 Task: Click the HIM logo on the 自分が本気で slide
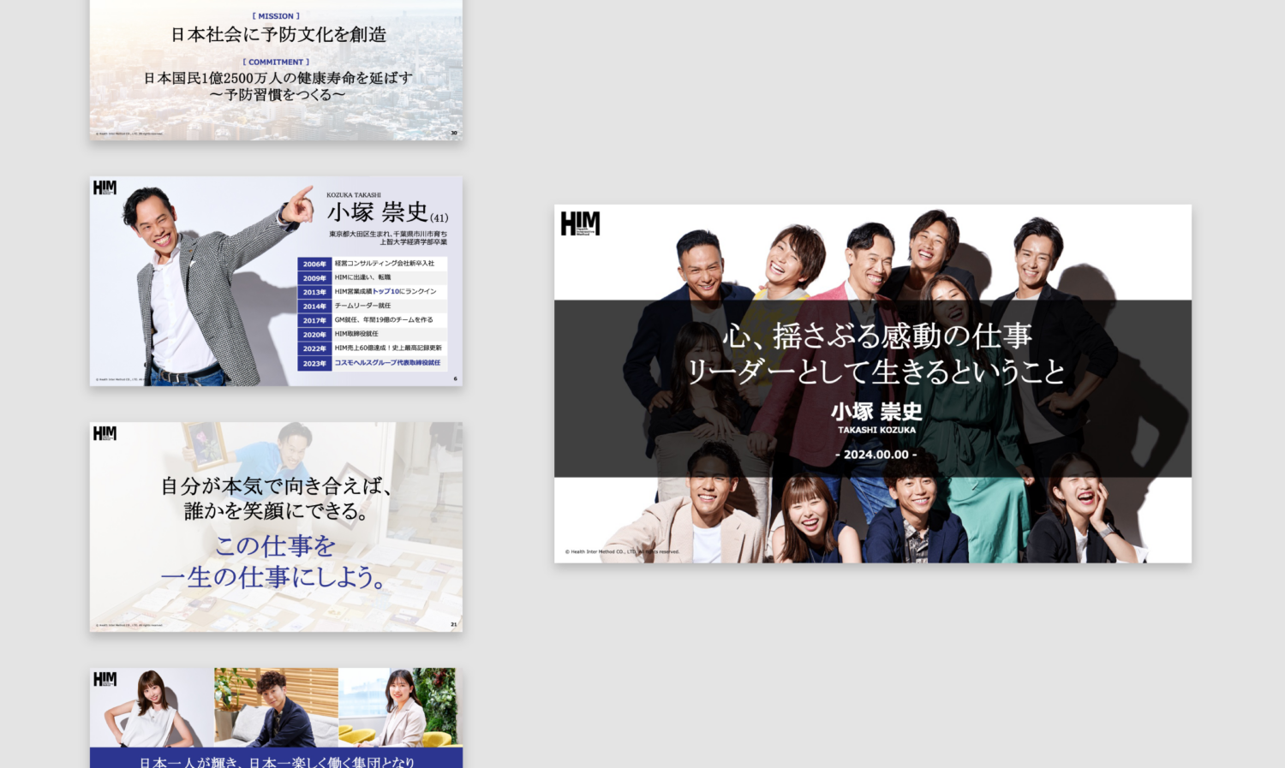tap(105, 433)
